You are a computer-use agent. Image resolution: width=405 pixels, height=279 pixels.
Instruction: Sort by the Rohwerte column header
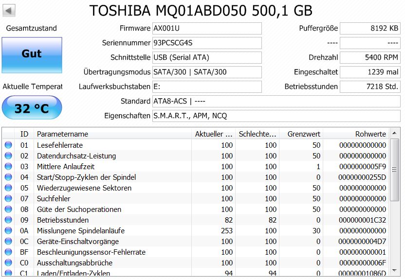click(x=355, y=134)
